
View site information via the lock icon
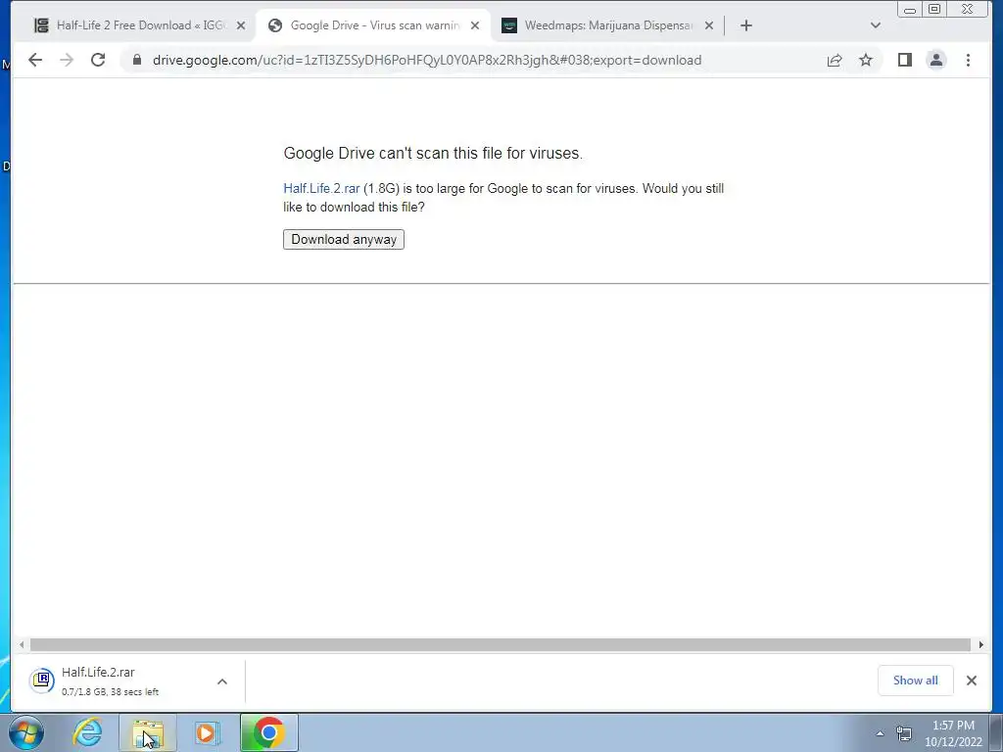coord(137,60)
